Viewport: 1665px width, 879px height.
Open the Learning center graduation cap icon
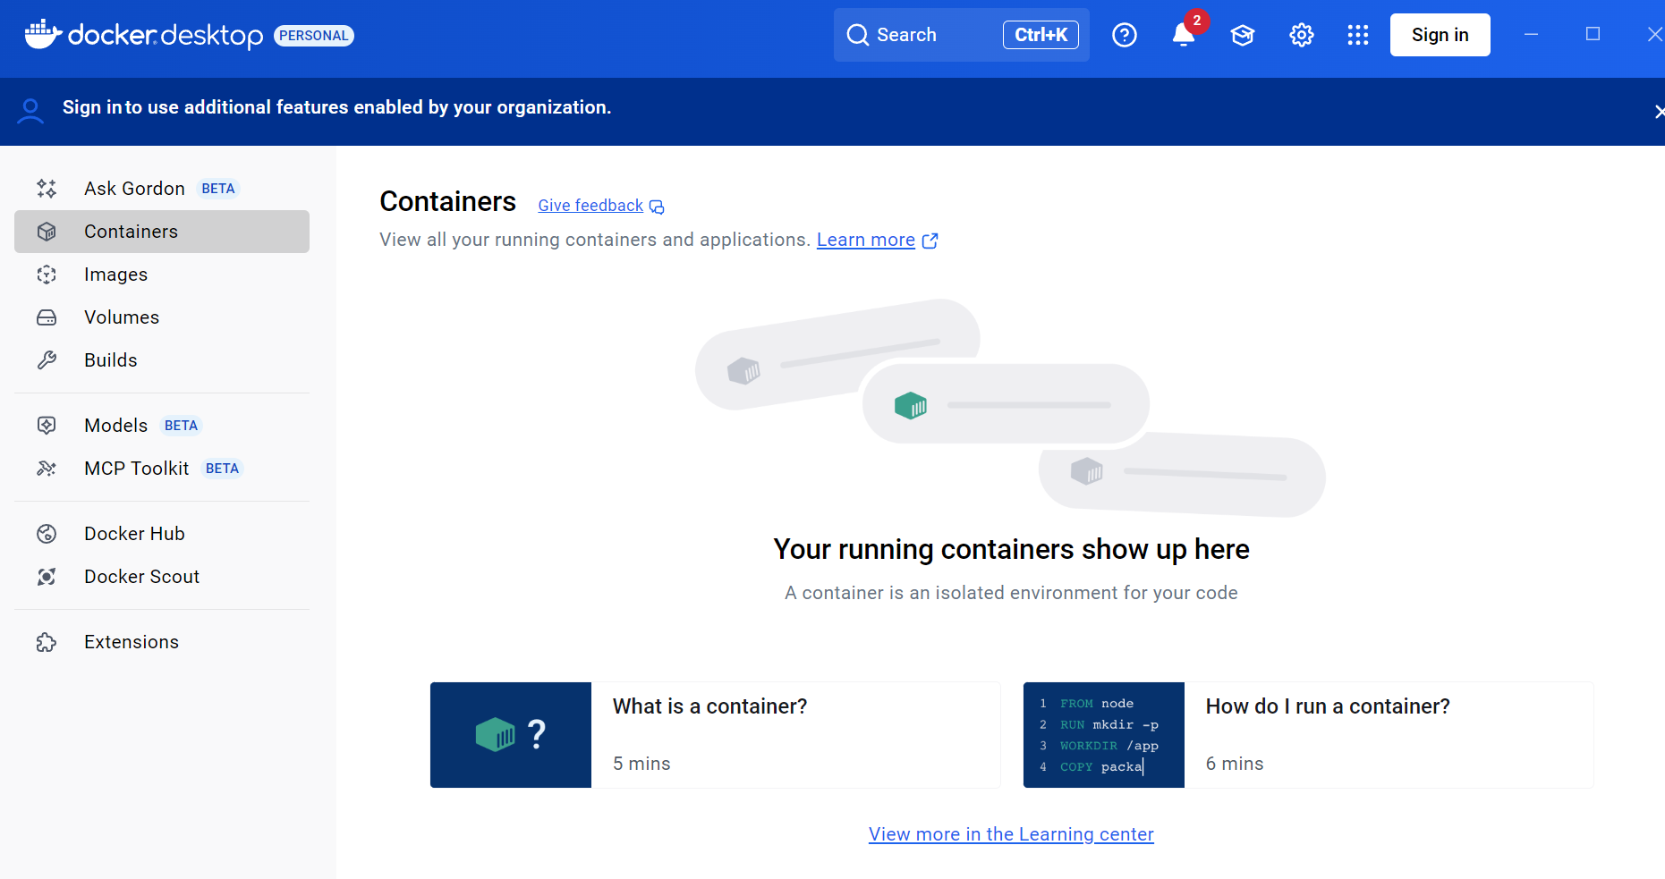(x=1243, y=35)
